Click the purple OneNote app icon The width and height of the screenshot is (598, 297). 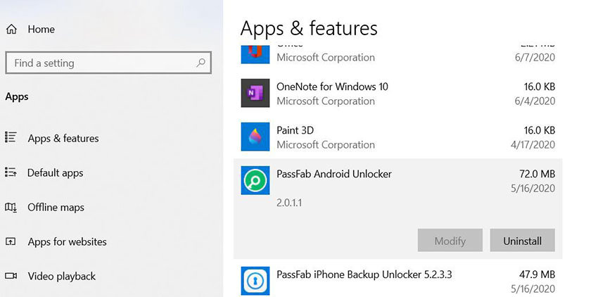pos(254,94)
